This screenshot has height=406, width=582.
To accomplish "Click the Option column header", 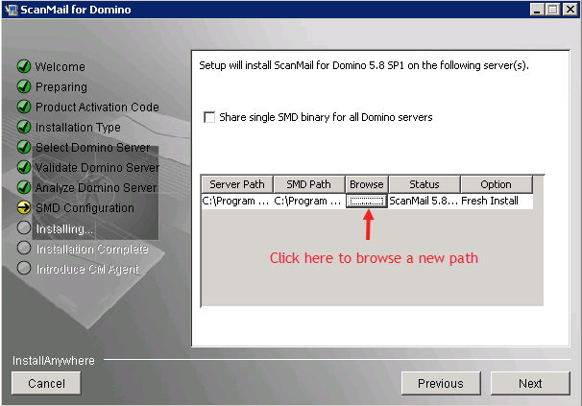I will pos(496,184).
